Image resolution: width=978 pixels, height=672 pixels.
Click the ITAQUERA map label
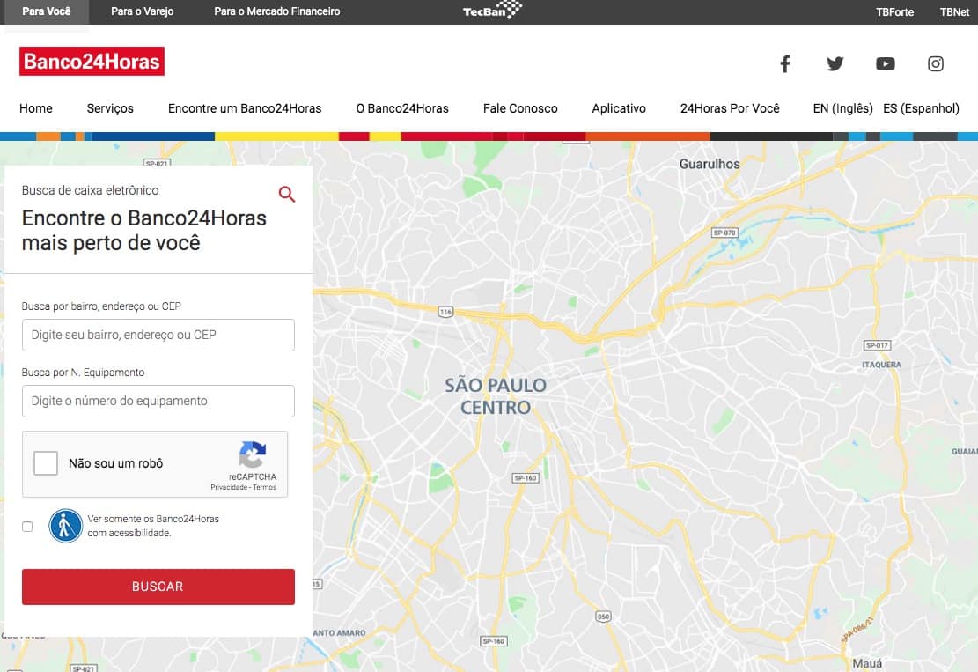(881, 365)
